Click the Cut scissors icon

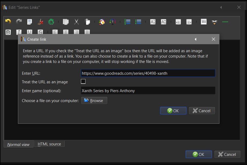pyautogui.click(x=76, y=22)
